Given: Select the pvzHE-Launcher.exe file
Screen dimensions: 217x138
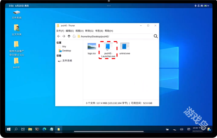Looking at the screenshot, I should coord(108,50).
